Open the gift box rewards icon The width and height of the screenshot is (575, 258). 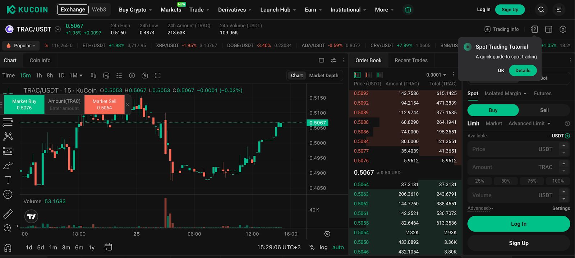click(408, 10)
